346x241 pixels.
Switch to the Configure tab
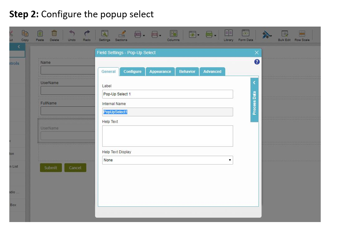click(132, 71)
